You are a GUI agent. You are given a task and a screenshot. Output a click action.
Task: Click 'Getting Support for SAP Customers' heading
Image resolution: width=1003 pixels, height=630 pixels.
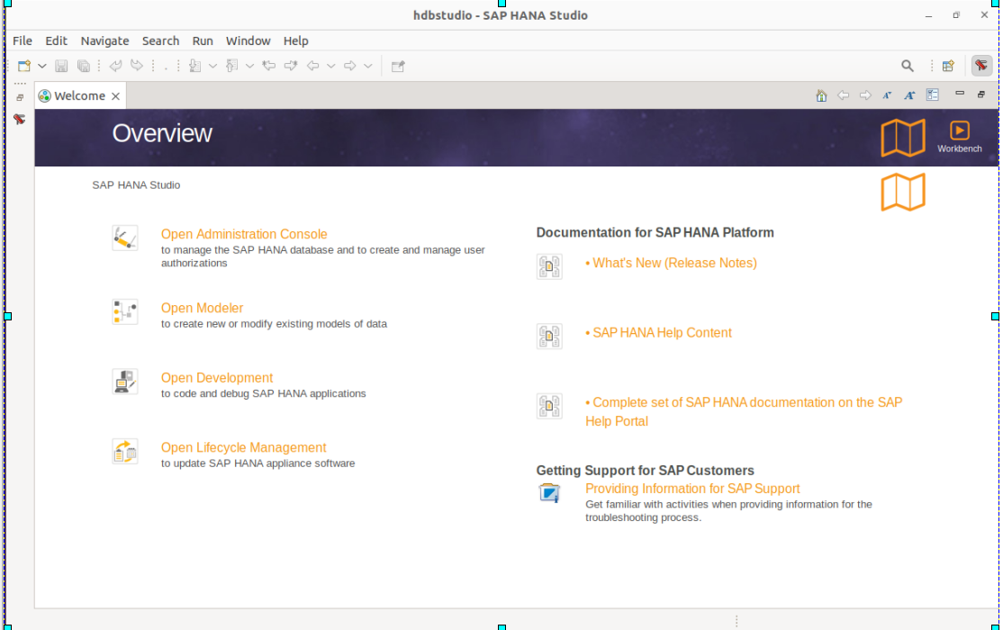tap(646, 471)
